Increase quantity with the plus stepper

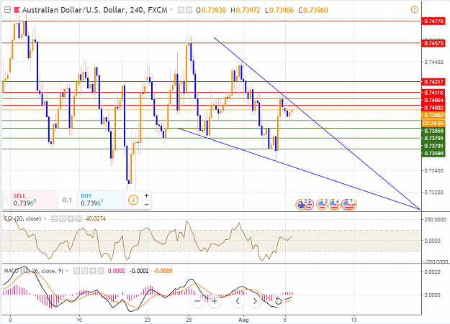coord(146,195)
